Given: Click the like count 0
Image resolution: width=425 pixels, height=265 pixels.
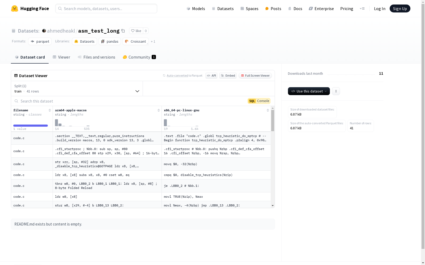Looking at the screenshot, I should coord(146,31).
